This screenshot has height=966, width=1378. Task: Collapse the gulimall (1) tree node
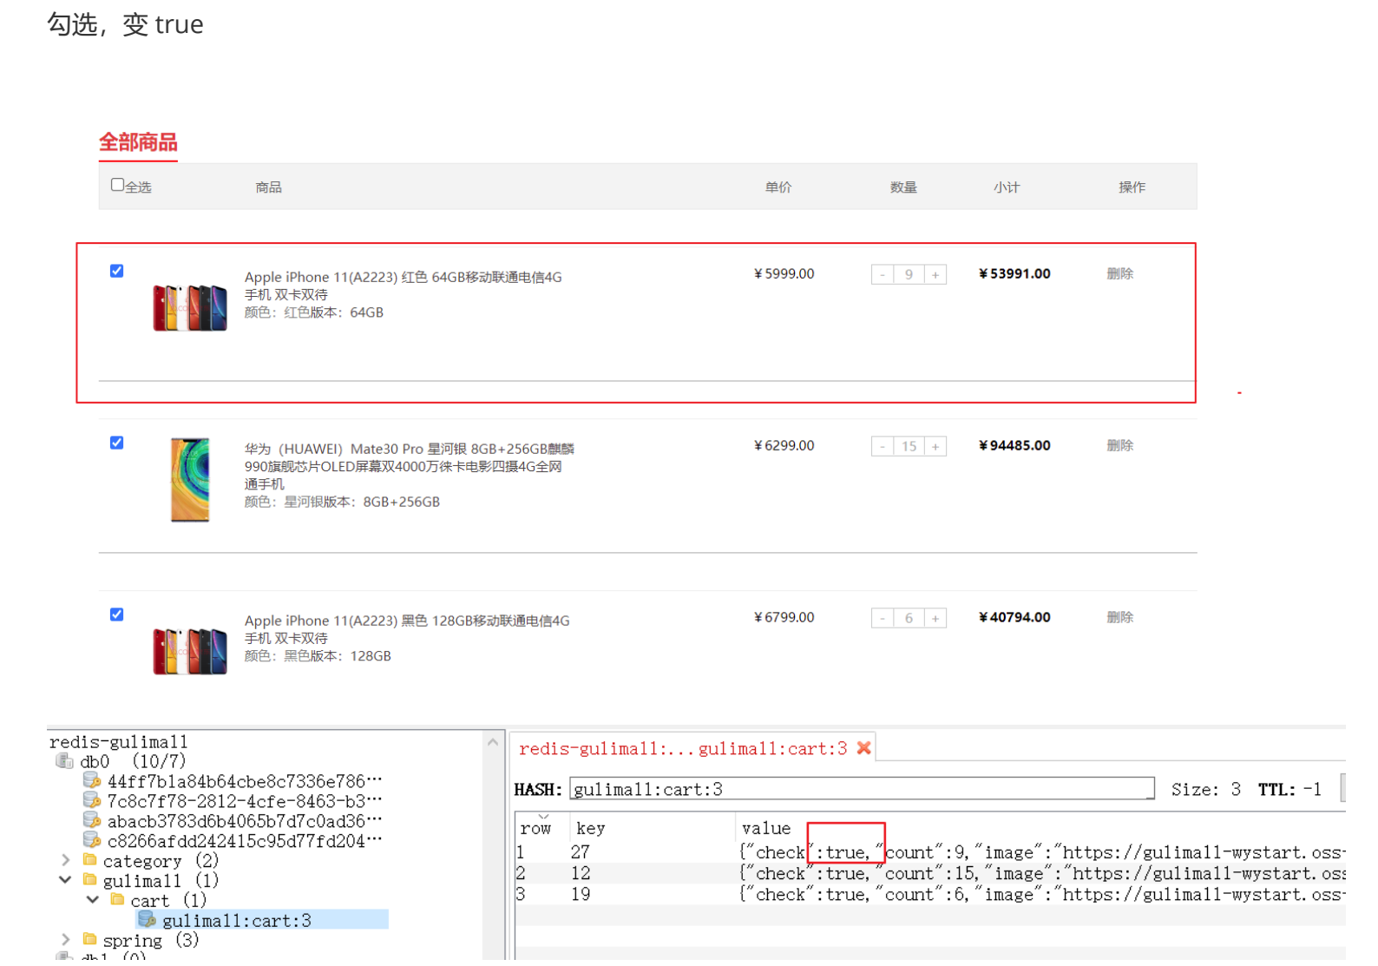65,880
